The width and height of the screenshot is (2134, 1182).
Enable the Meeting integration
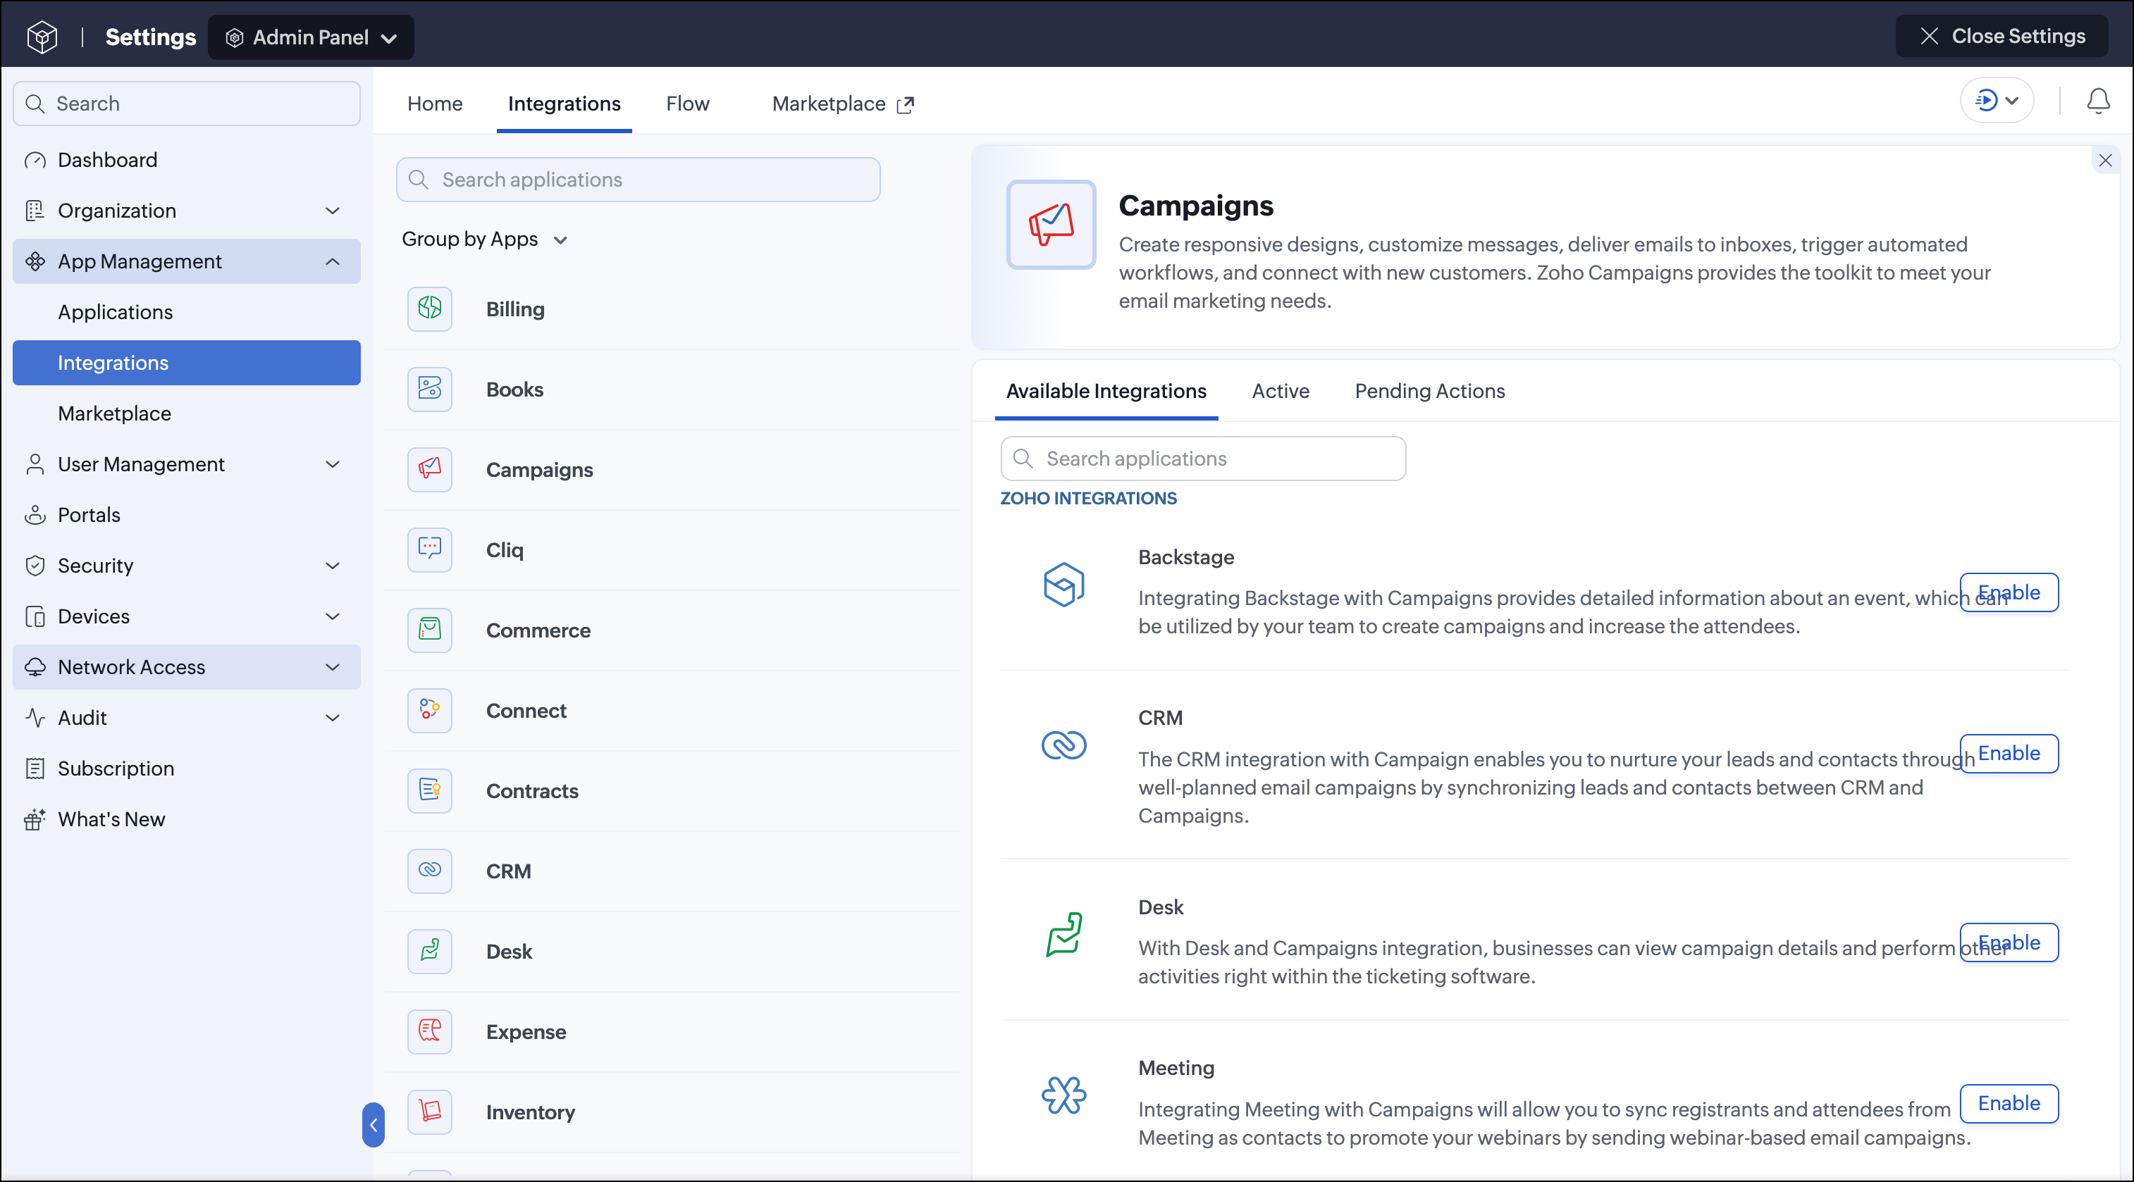(2008, 1103)
